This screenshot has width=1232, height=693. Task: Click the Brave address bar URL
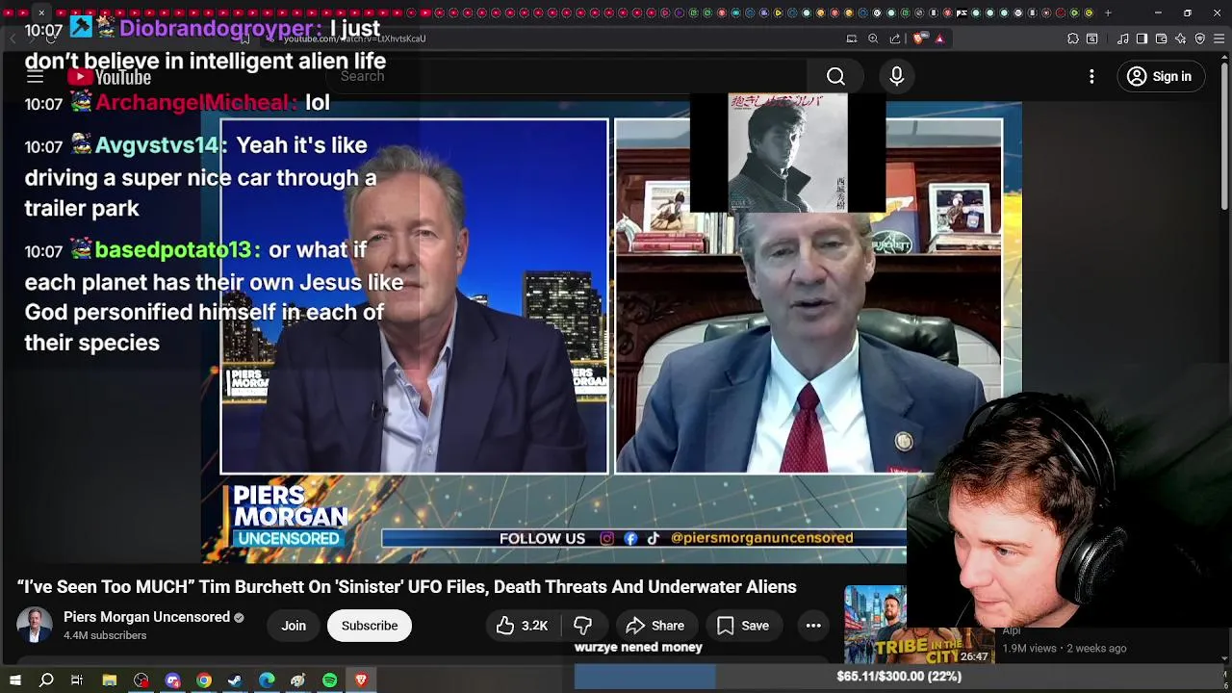tap(354, 38)
